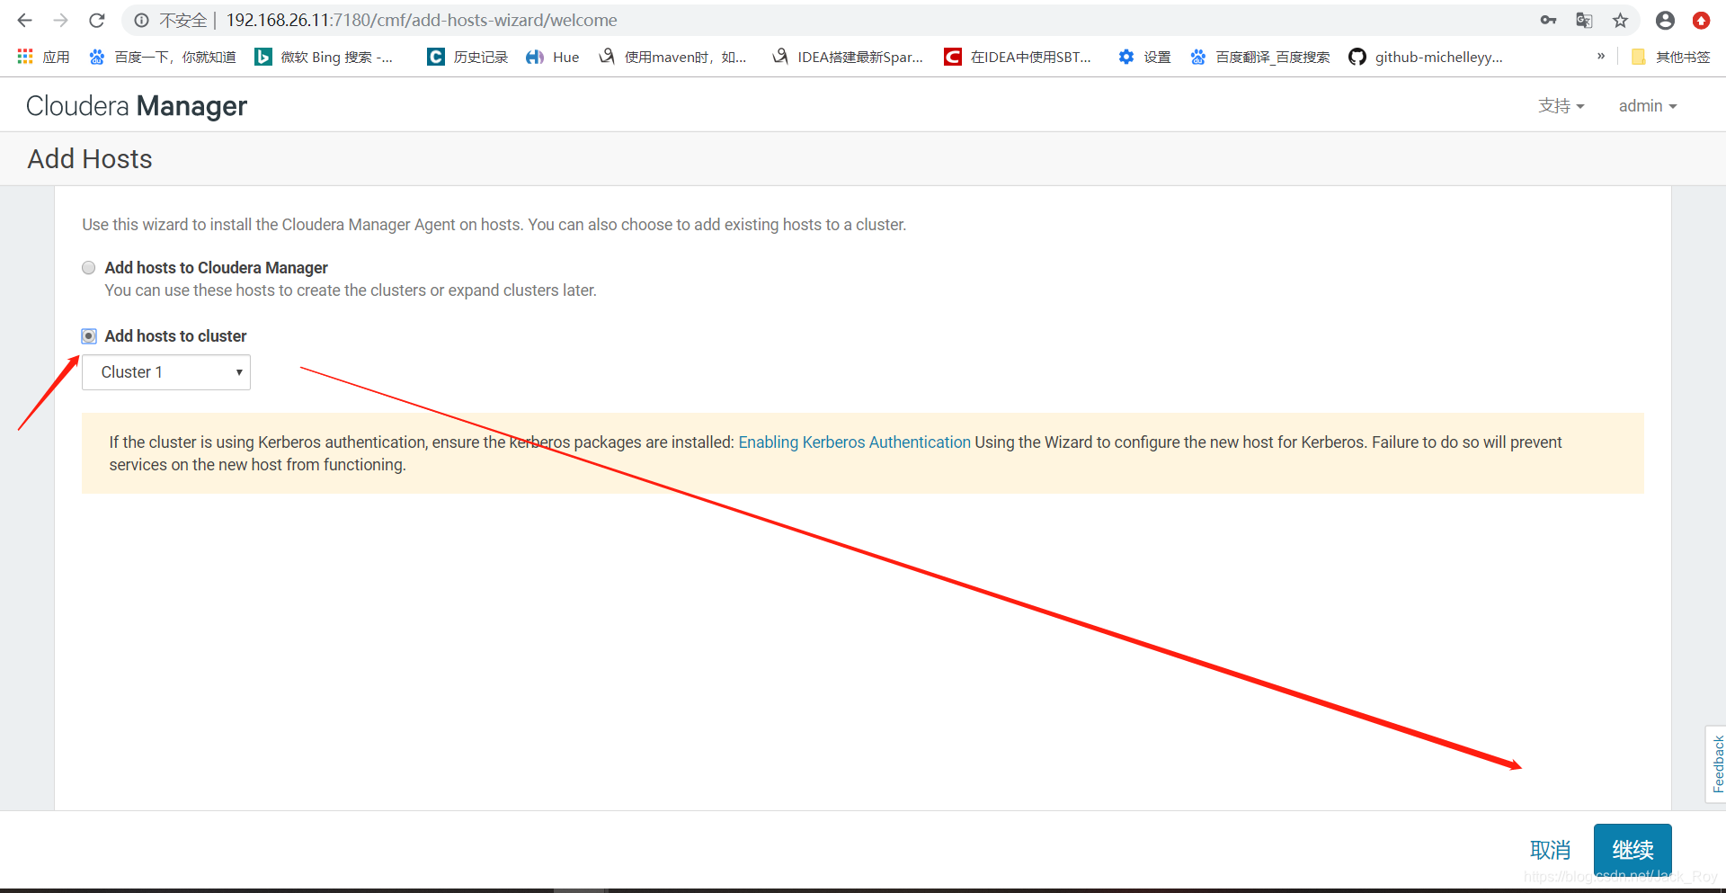Select Add hosts to cluster radio

[x=89, y=335]
